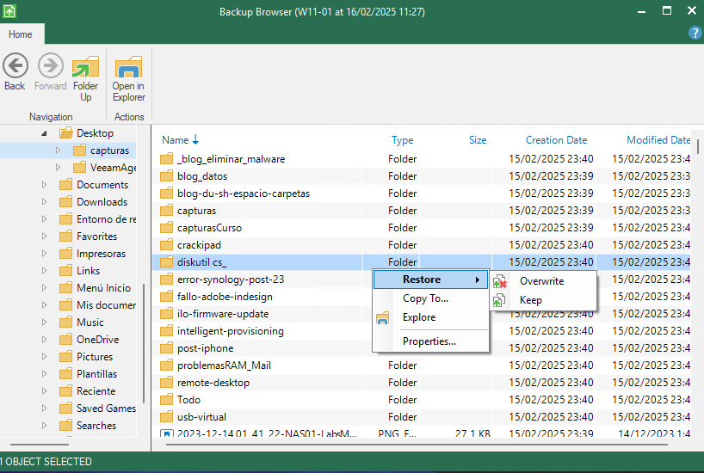
Task: Collapse the Desktop tree node
Action: pos(44,133)
